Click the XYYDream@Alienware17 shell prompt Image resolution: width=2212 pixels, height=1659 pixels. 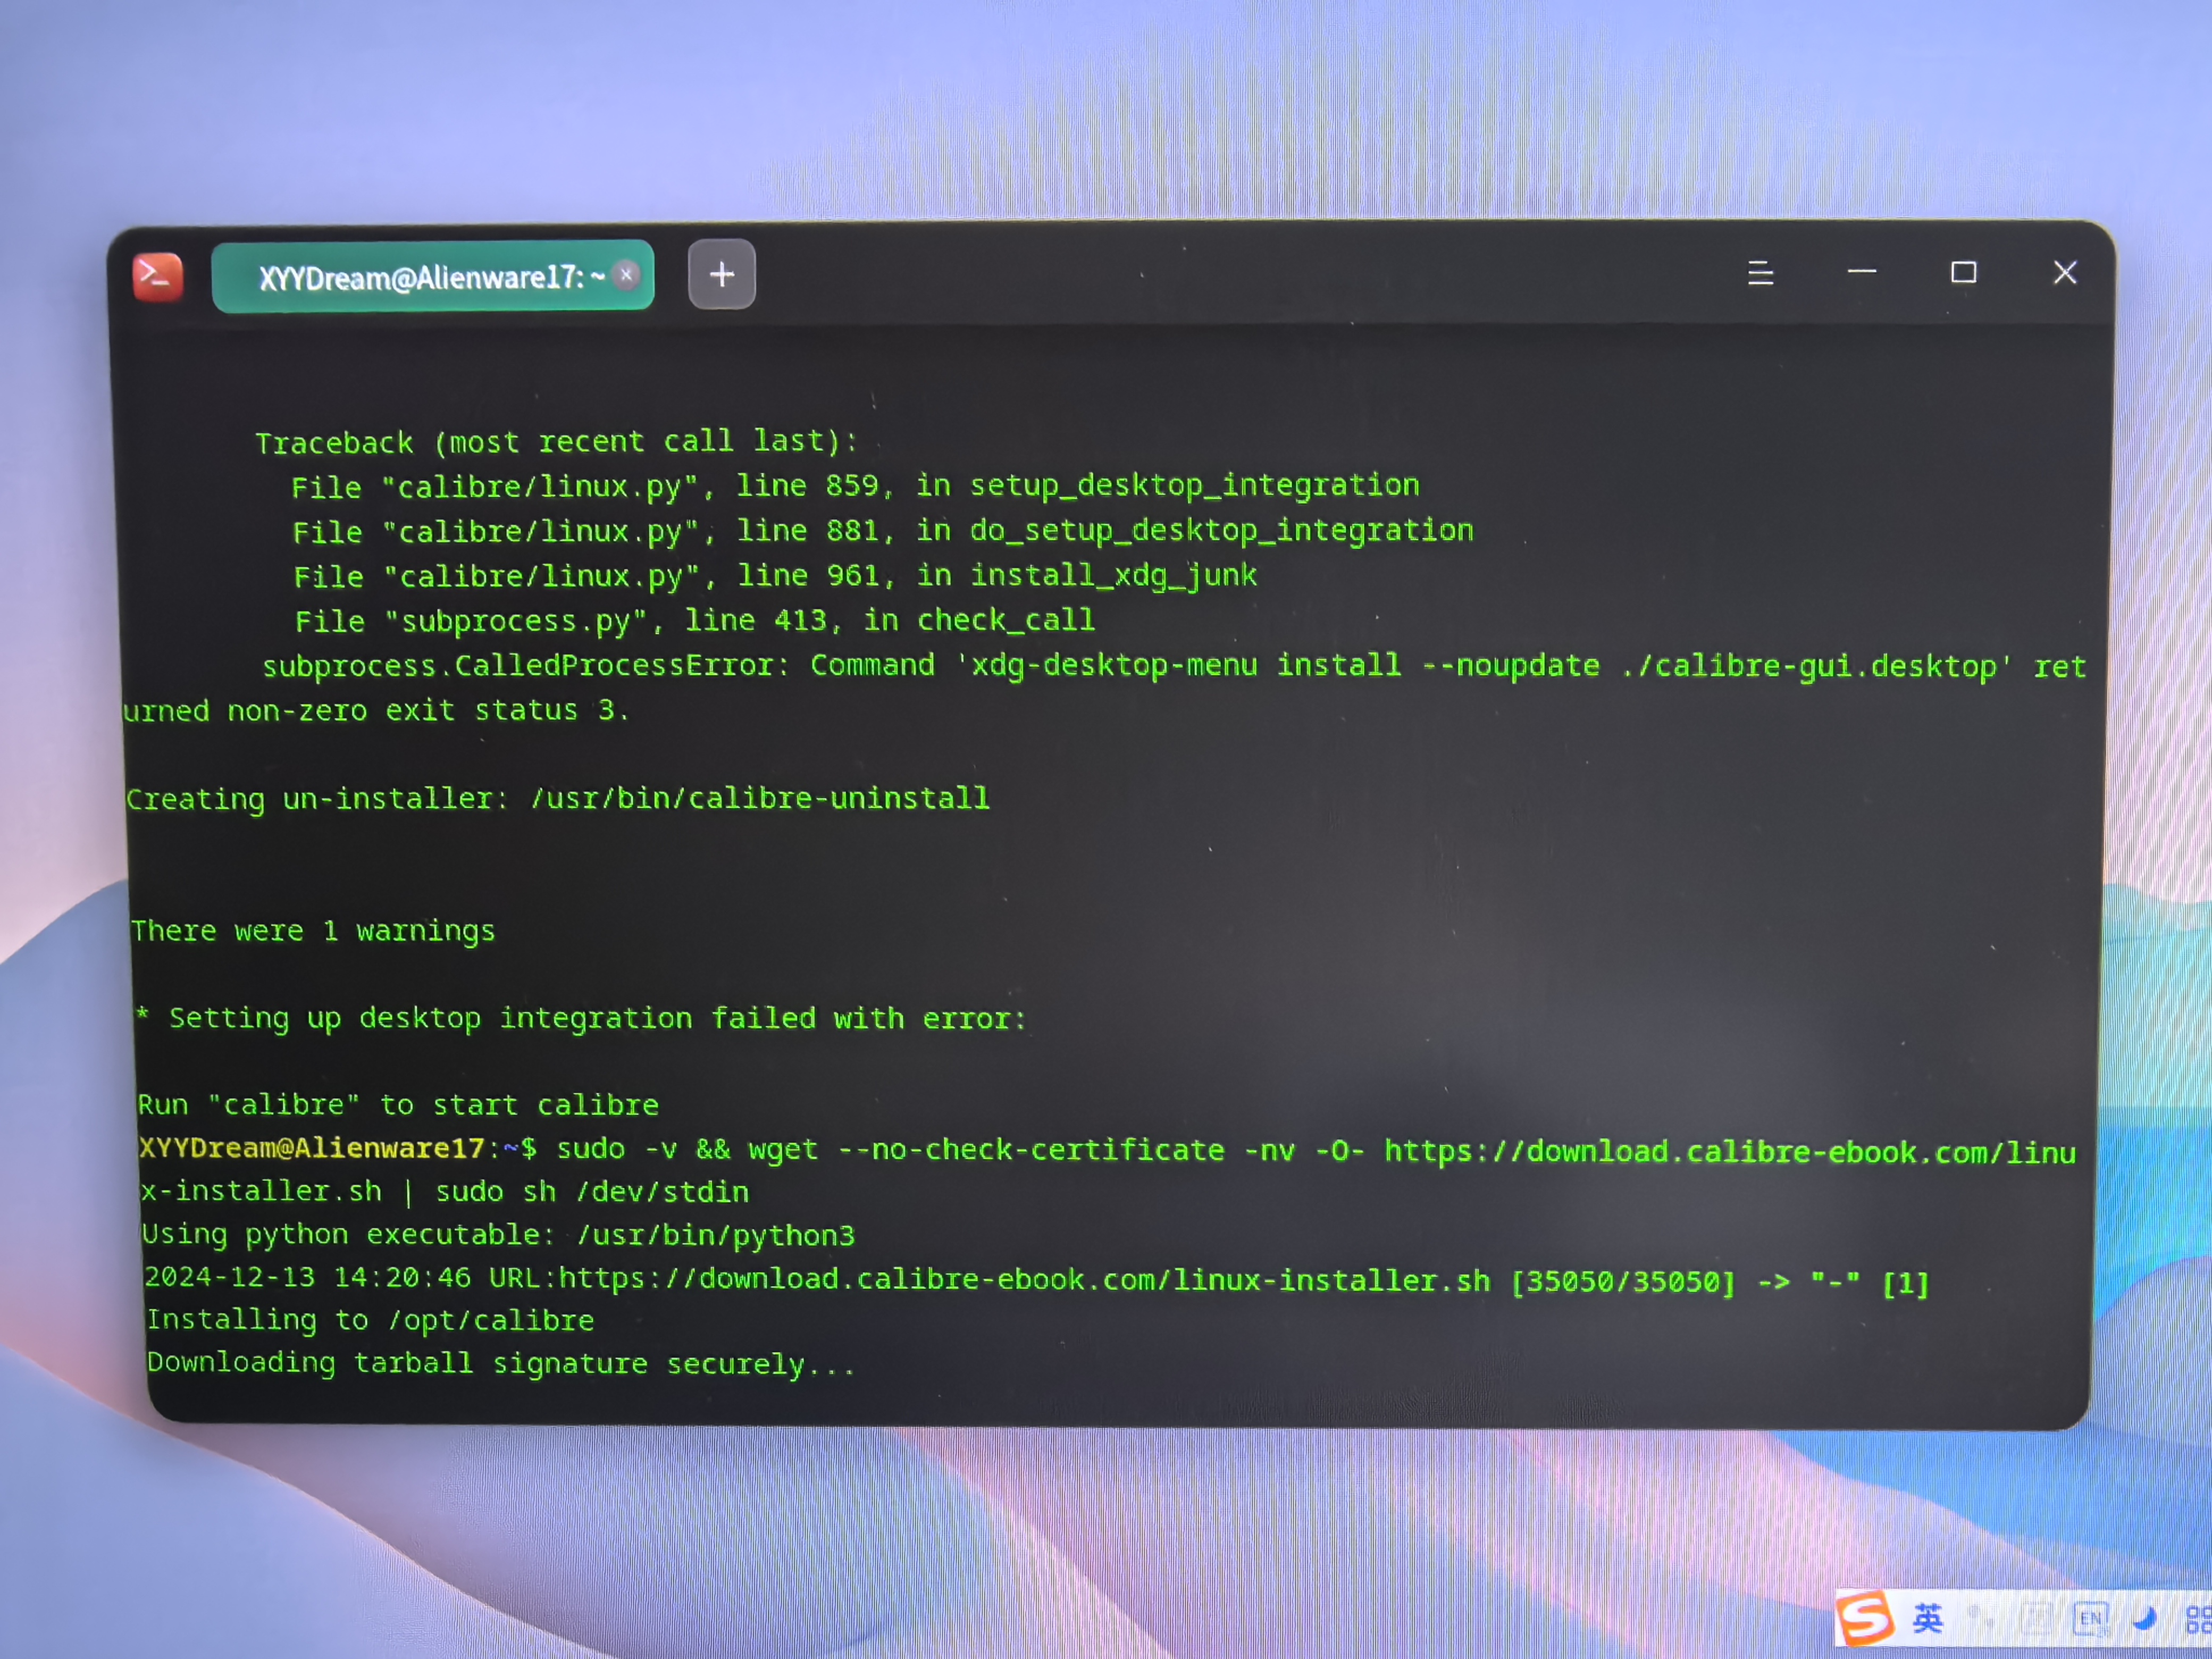(x=337, y=1148)
